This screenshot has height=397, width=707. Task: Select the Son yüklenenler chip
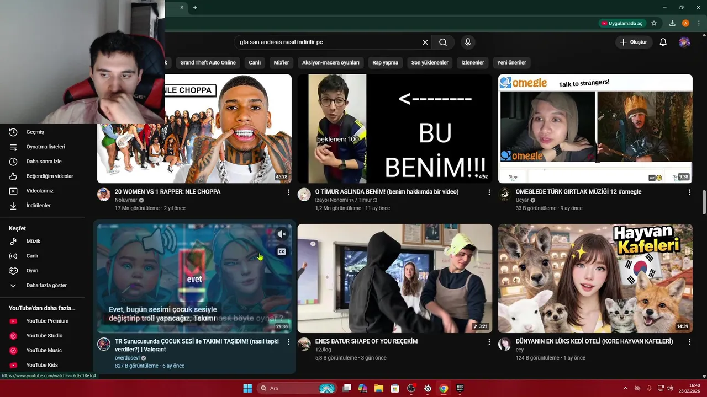430,62
